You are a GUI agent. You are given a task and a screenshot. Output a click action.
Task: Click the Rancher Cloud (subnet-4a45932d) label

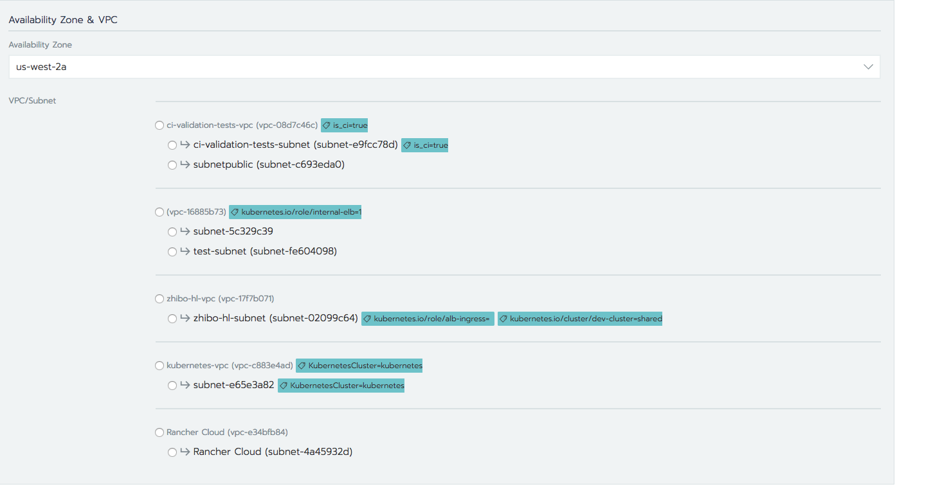(273, 452)
